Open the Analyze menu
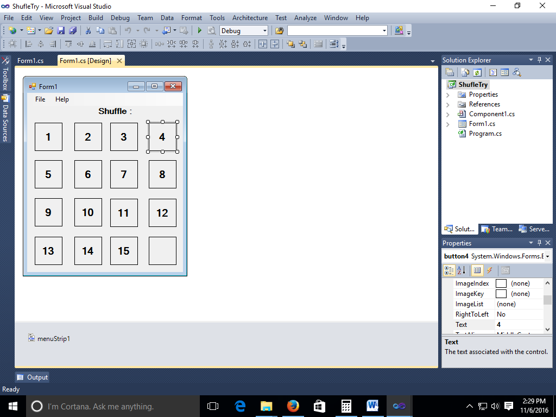 [305, 18]
